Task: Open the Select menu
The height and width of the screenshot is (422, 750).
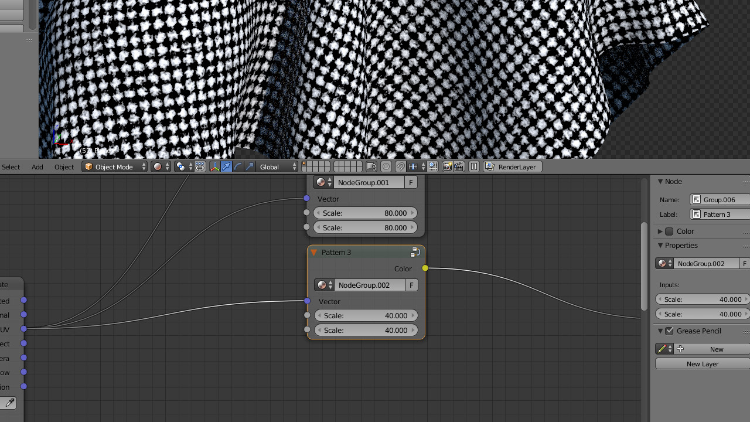Action: click(11, 167)
